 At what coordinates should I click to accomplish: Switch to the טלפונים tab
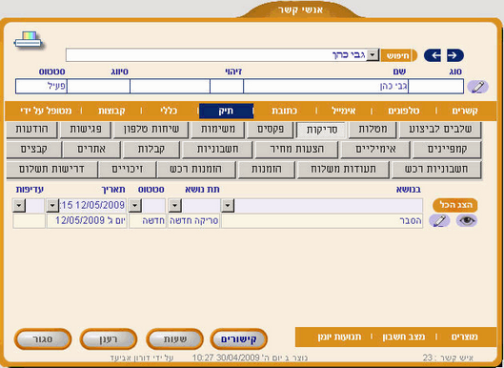point(404,111)
